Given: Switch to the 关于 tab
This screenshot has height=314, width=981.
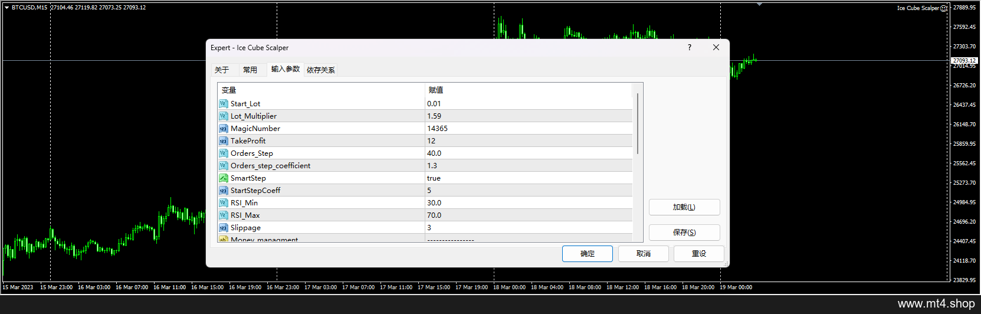Looking at the screenshot, I should coord(222,70).
